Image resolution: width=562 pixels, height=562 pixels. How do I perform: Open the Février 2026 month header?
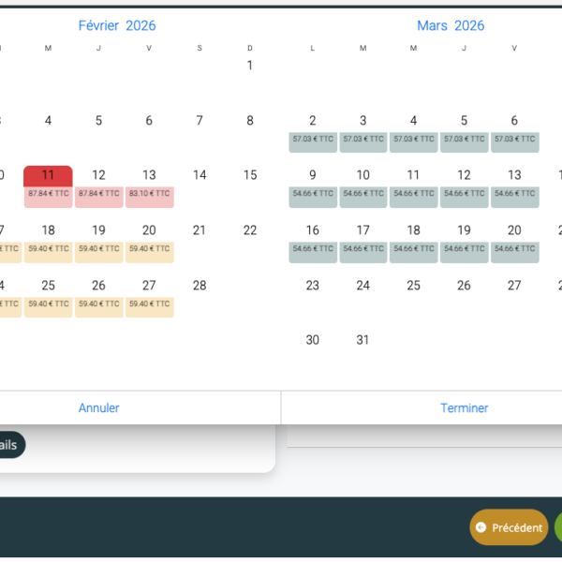tap(117, 25)
